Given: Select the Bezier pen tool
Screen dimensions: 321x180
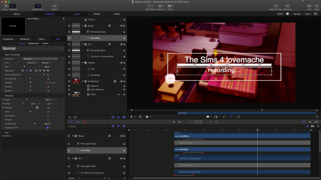Looking at the screenshot, I should click(x=216, y=117).
